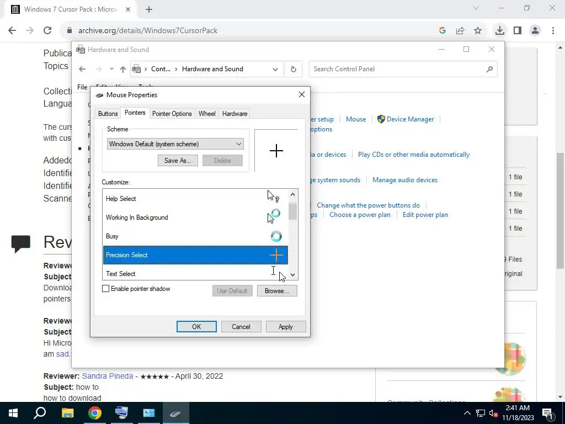Select the Working In Background row
565x424 pixels.
(195, 218)
